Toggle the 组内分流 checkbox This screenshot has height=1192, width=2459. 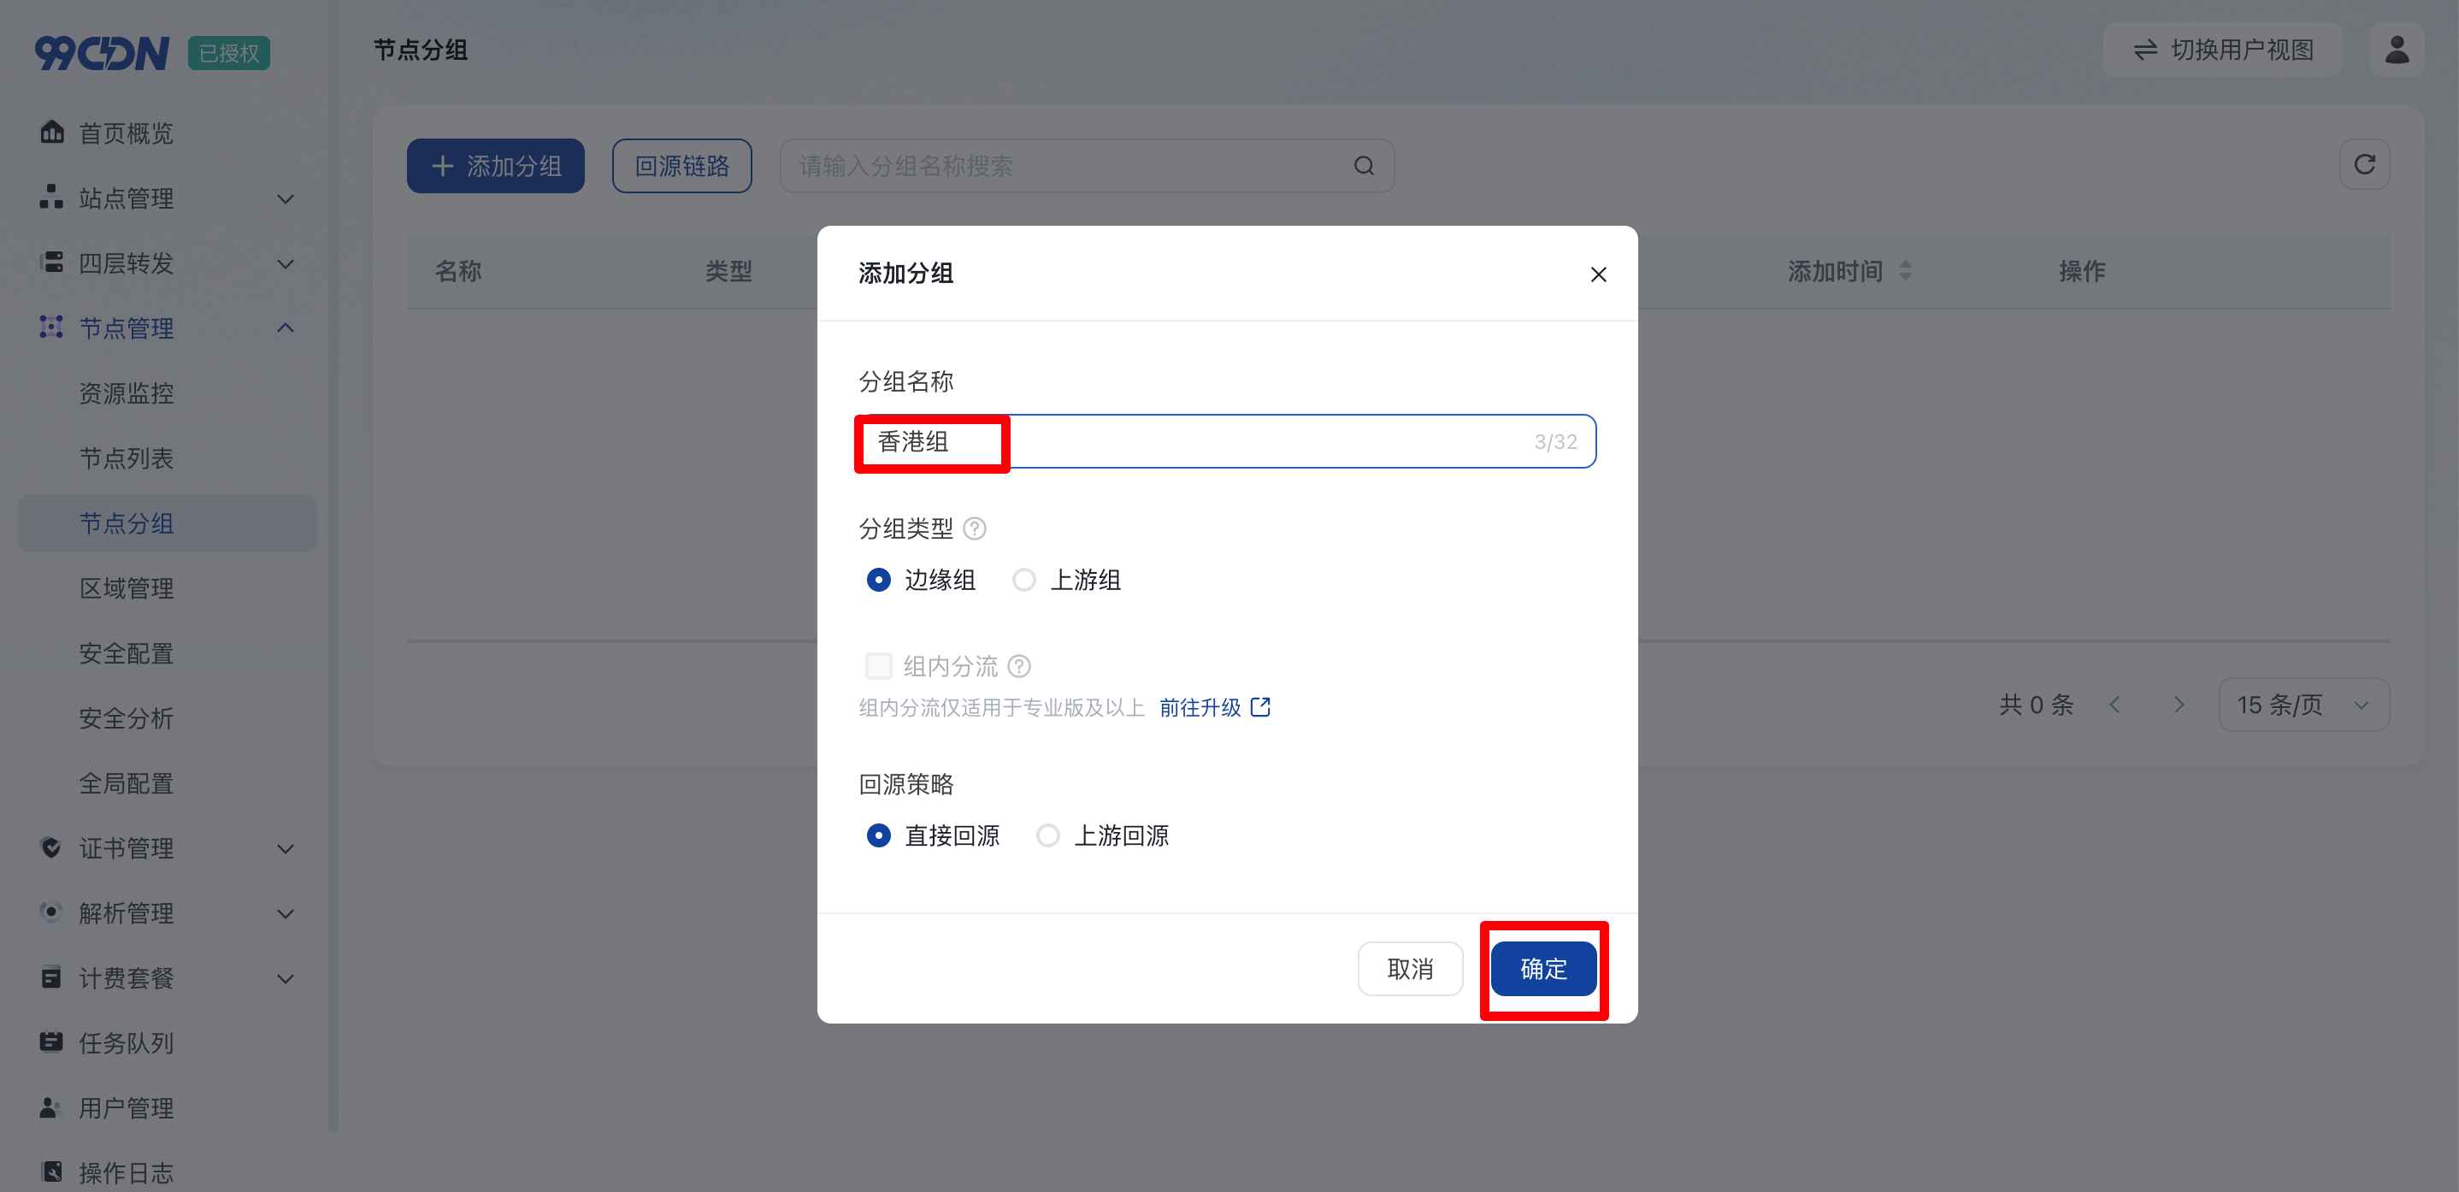click(x=877, y=665)
